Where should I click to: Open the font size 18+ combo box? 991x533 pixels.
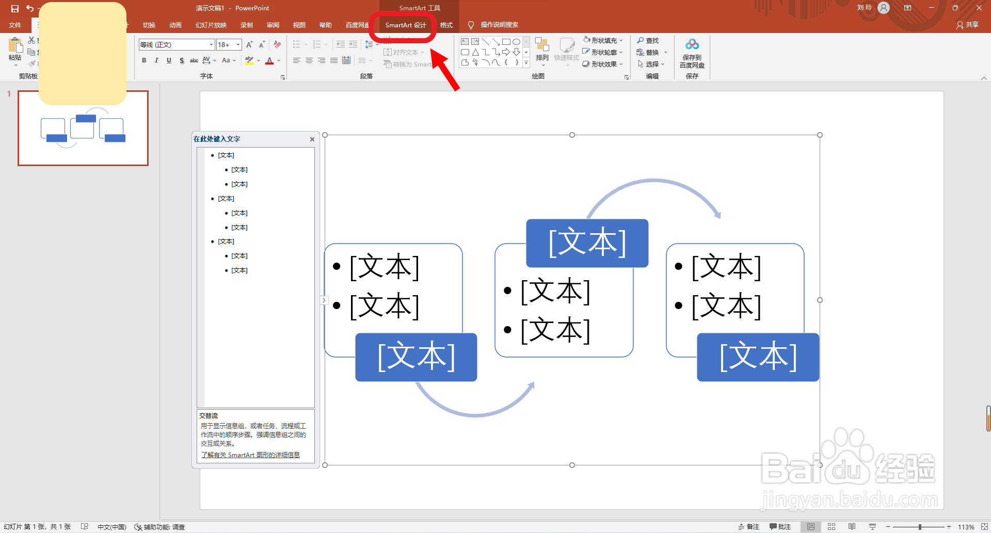click(x=229, y=44)
